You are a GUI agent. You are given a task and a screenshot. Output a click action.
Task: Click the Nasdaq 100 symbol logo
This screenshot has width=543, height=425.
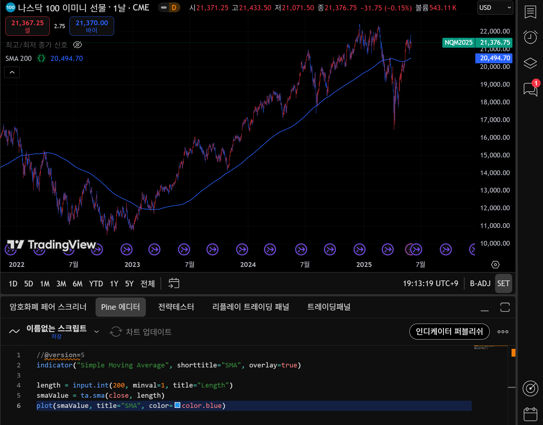point(10,7)
